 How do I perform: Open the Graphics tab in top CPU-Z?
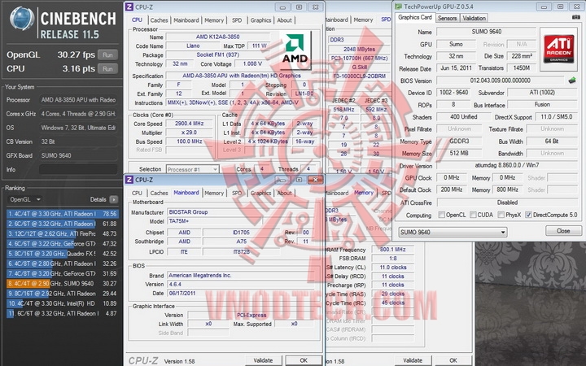[261, 20]
